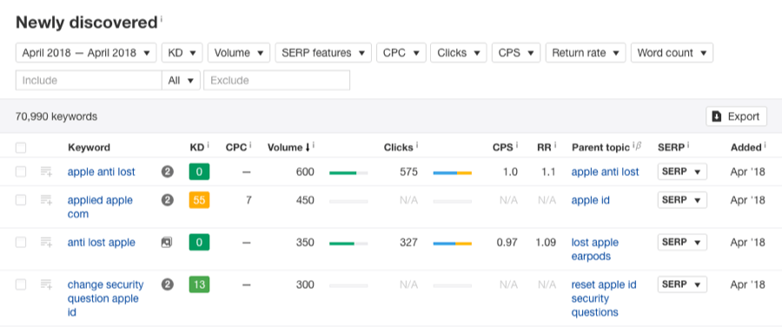
Task: Click the green KD 0 badge for 'apple anti lost'
Action: pyautogui.click(x=199, y=172)
